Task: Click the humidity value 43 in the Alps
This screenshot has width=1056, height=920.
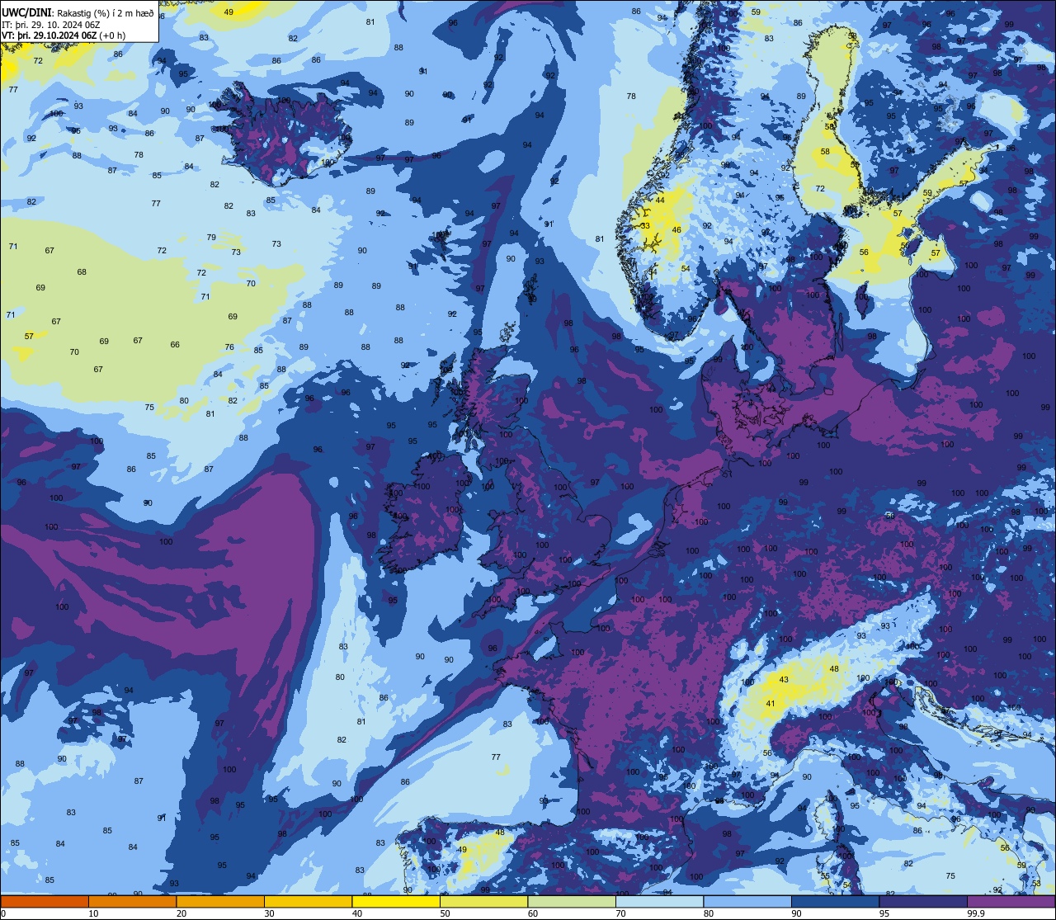Action: tap(784, 680)
